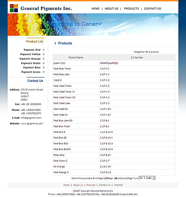Click the Contact Us sidebar heading
Image resolution: width=186 pixels, height=197 pixels.
[35, 81]
